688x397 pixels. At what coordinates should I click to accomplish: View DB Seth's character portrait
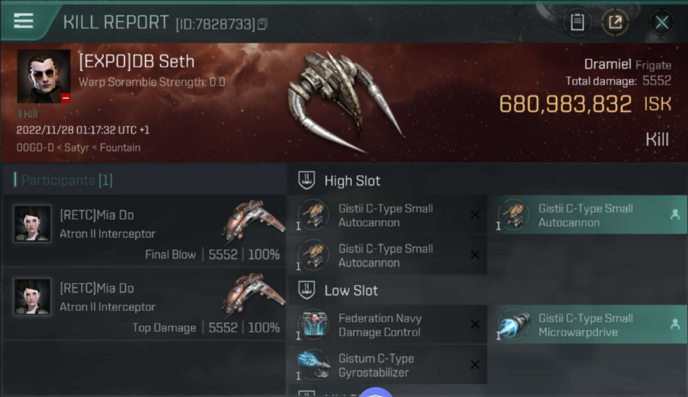(43, 76)
